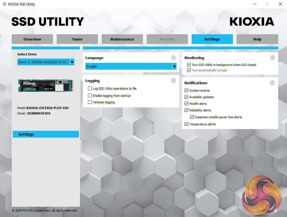Open the Language section help icon

pyautogui.click(x=173, y=58)
